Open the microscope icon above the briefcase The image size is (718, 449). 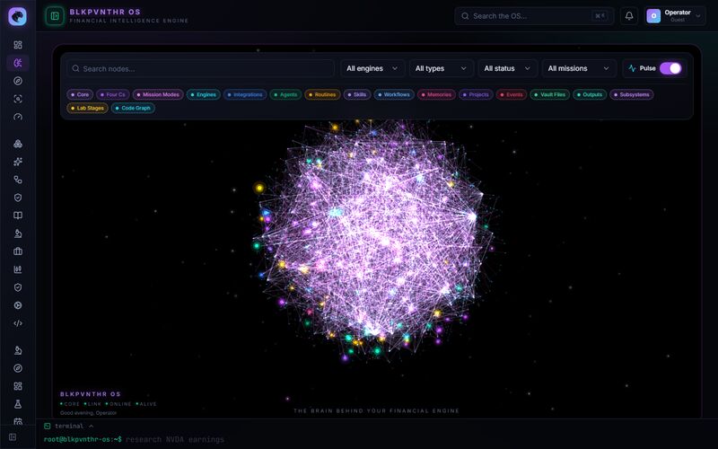(18, 233)
